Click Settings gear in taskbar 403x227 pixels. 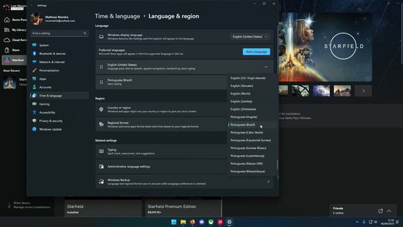(x=229, y=222)
